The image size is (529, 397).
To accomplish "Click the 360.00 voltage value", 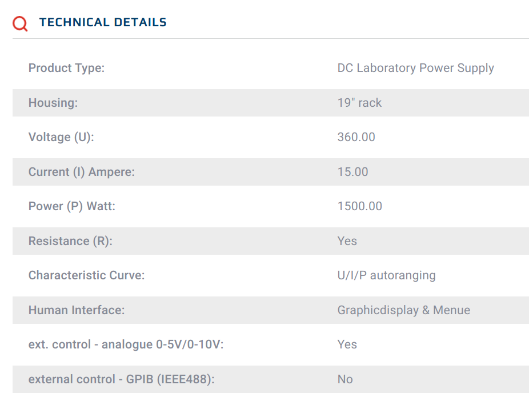I will click(x=356, y=137).
